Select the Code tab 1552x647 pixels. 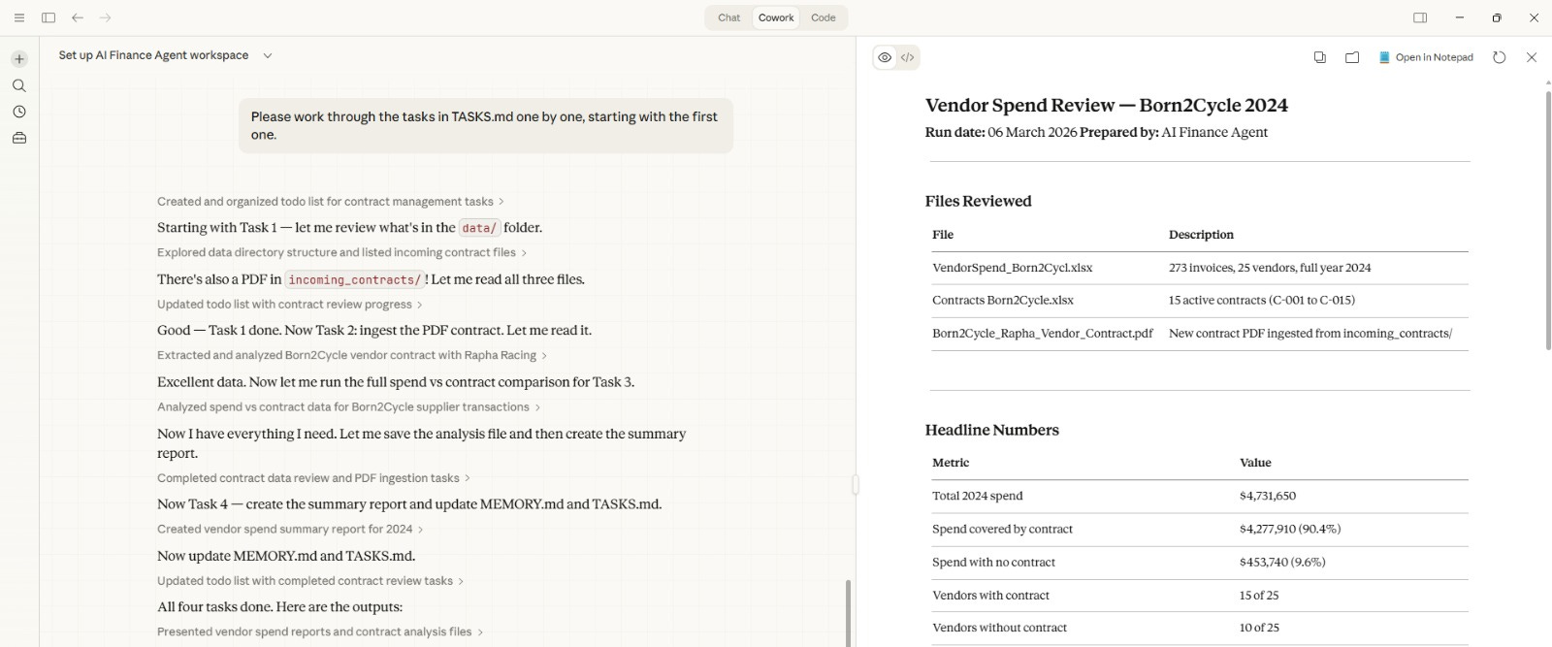tap(824, 17)
